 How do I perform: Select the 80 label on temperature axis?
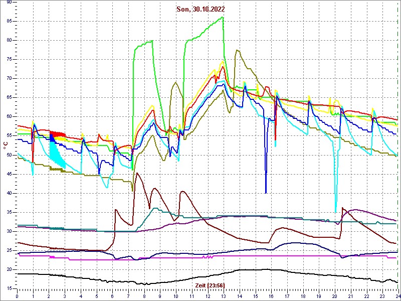[x=9, y=41]
